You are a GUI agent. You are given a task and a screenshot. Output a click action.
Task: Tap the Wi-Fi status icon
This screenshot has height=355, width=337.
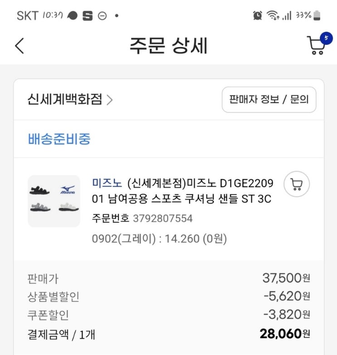pyautogui.click(x=273, y=16)
